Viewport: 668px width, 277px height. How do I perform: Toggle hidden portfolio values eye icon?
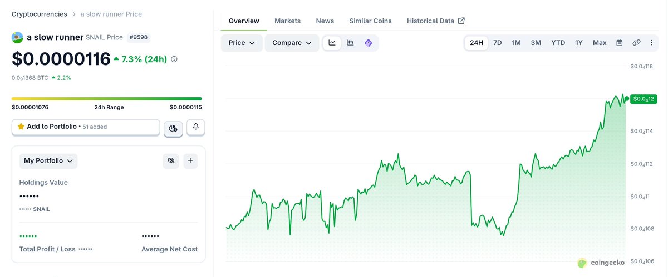click(171, 161)
